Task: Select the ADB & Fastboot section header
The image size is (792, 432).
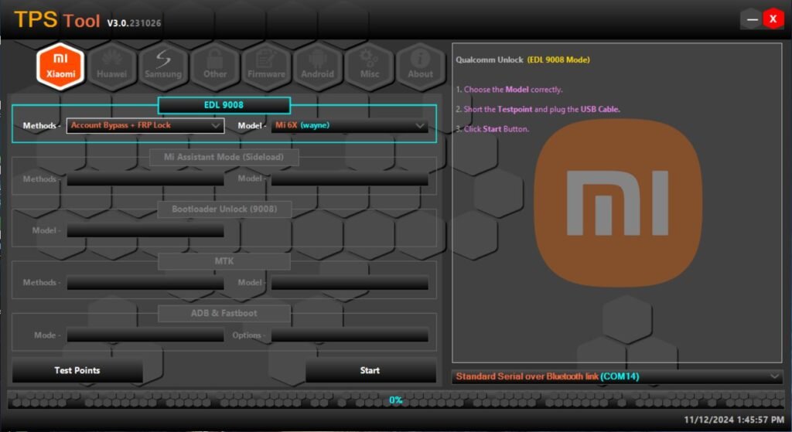Action: click(224, 313)
